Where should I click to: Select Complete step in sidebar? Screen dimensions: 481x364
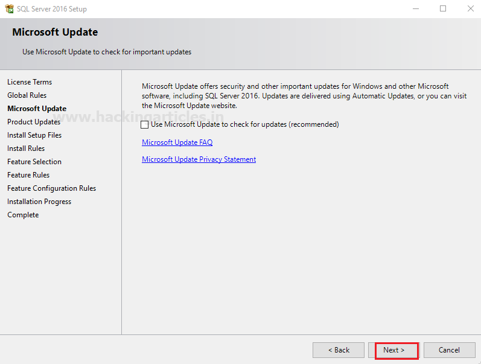click(23, 215)
